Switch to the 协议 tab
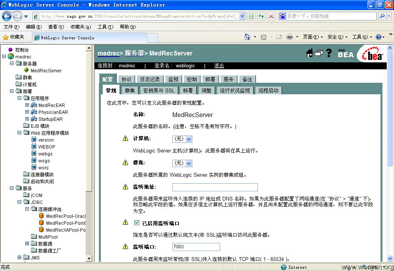The height and width of the screenshot is (271, 394). [126, 79]
